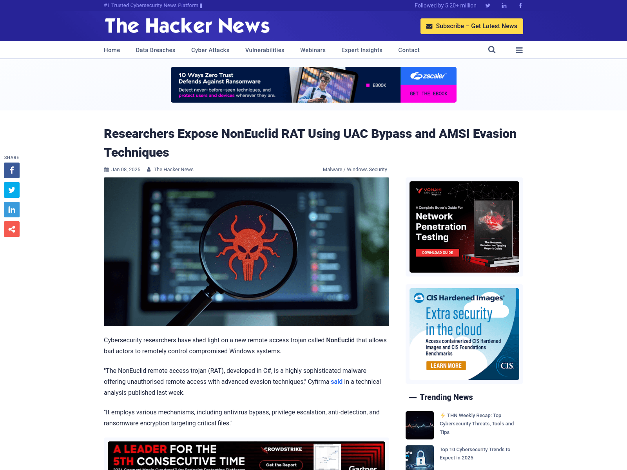The width and height of the screenshot is (627, 470).
Task: Open the Cyber Attacks section
Action: [210, 50]
